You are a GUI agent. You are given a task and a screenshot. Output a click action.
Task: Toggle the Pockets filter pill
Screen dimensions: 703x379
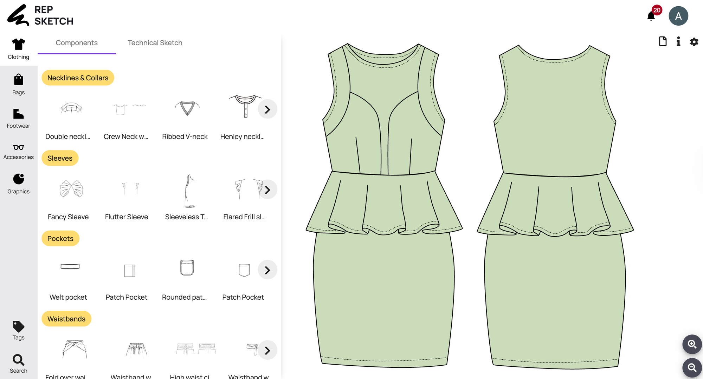(x=60, y=238)
